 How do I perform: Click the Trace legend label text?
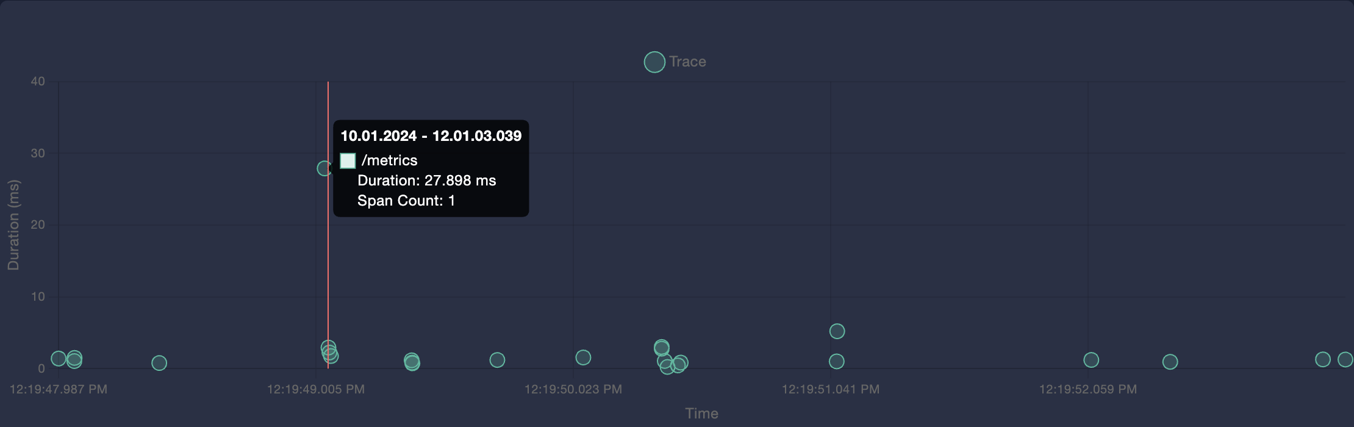687,62
